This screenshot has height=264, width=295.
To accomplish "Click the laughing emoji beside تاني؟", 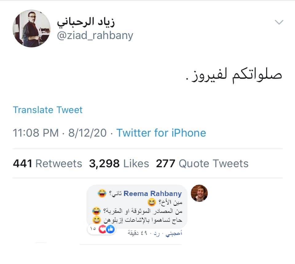I will [x=102, y=193].
